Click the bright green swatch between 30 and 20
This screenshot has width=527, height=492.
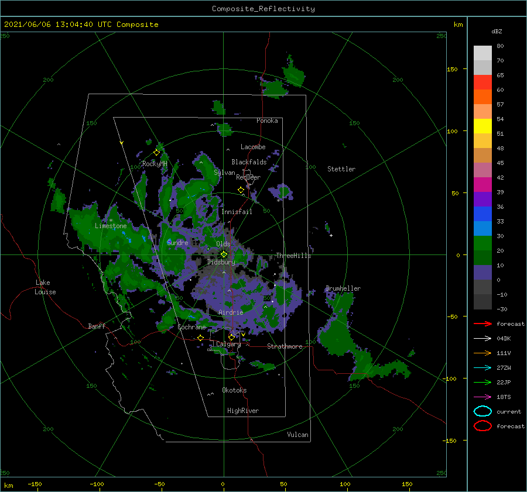(482, 243)
